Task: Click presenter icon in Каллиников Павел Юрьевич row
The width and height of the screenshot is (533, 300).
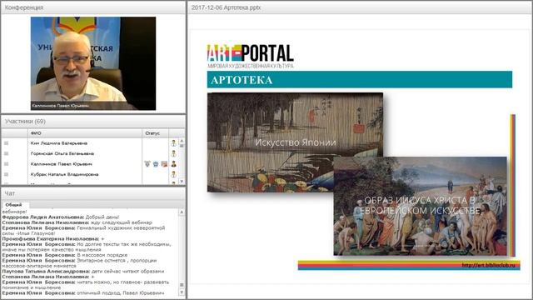Action: tap(174, 164)
